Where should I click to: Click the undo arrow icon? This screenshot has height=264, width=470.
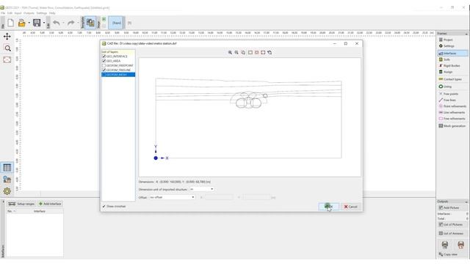click(x=57, y=23)
